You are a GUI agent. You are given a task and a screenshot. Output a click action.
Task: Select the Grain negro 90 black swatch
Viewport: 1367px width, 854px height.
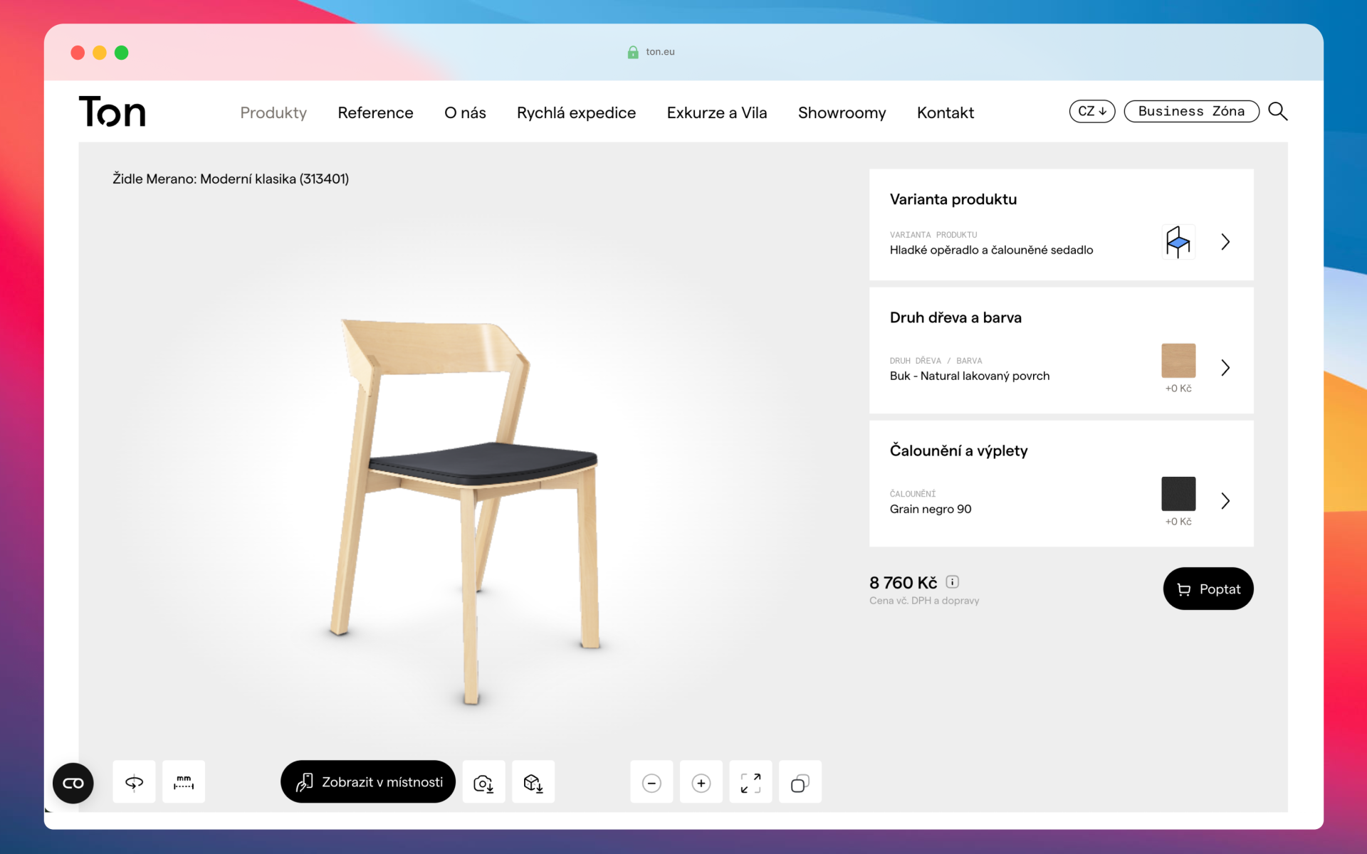[1178, 494]
